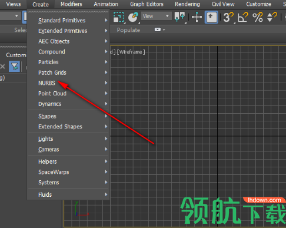Screen dimensions: 286x228
Task: Select NURBS in Create menu
Action: (x=68, y=83)
